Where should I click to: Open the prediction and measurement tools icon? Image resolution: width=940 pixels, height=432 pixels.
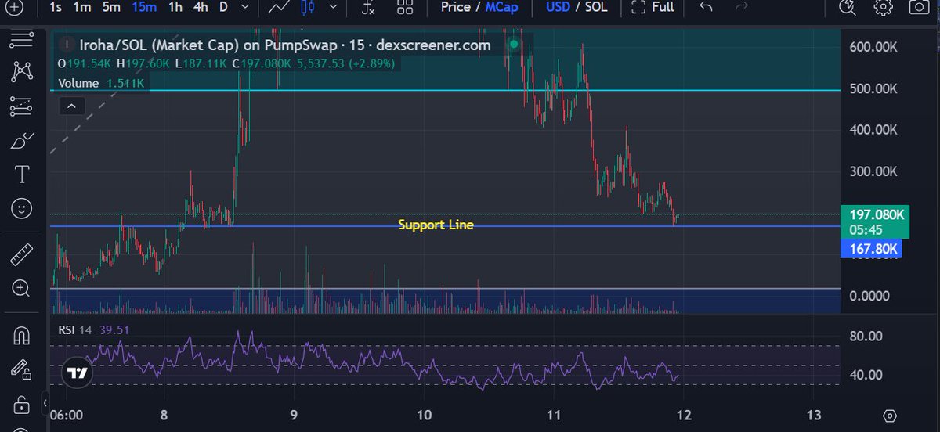[21, 106]
